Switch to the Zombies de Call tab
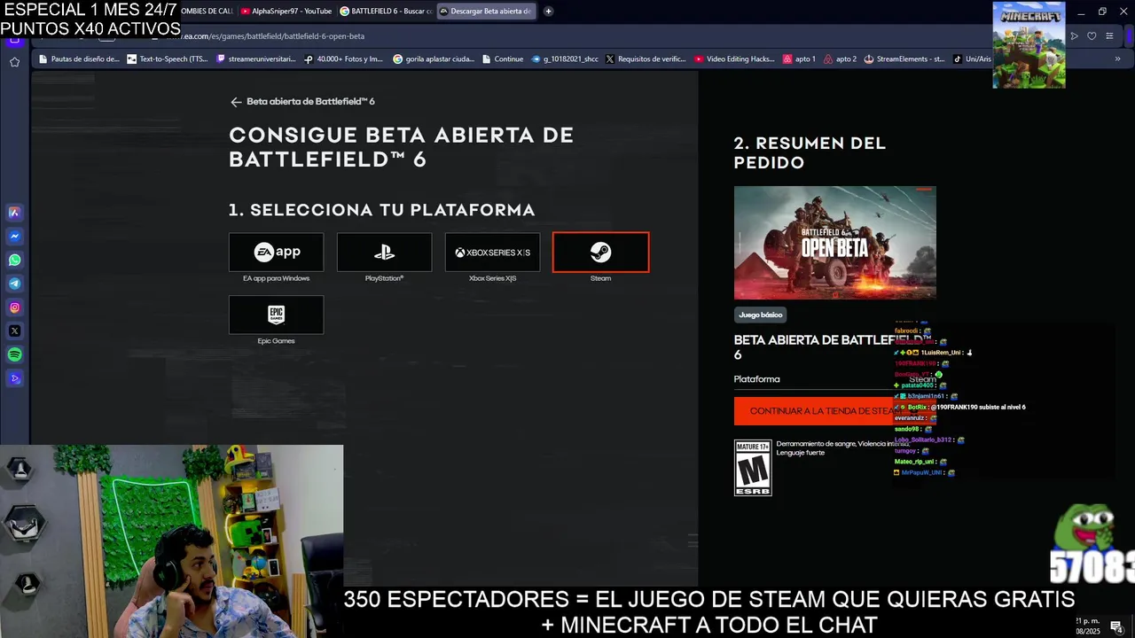The width and height of the screenshot is (1135, 638). (x=207, y=12)
